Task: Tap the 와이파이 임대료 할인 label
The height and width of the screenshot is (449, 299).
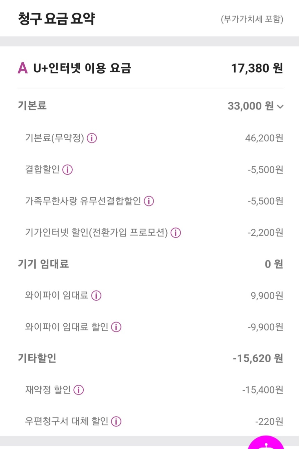Action: coord(66,327)
